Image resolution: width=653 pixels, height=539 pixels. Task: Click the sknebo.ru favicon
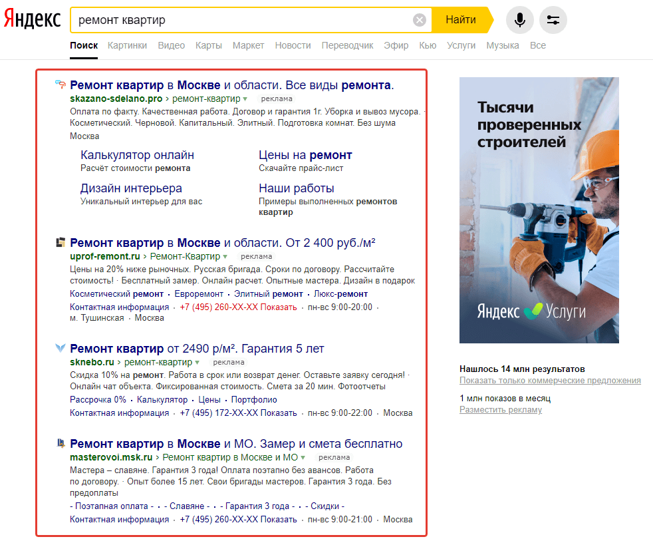(x=61, y=349)
